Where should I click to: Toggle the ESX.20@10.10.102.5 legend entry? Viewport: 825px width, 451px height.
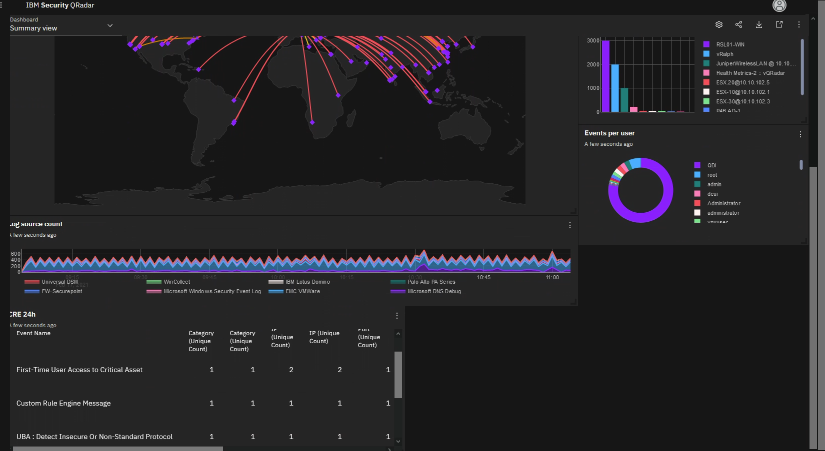(736, 82)
